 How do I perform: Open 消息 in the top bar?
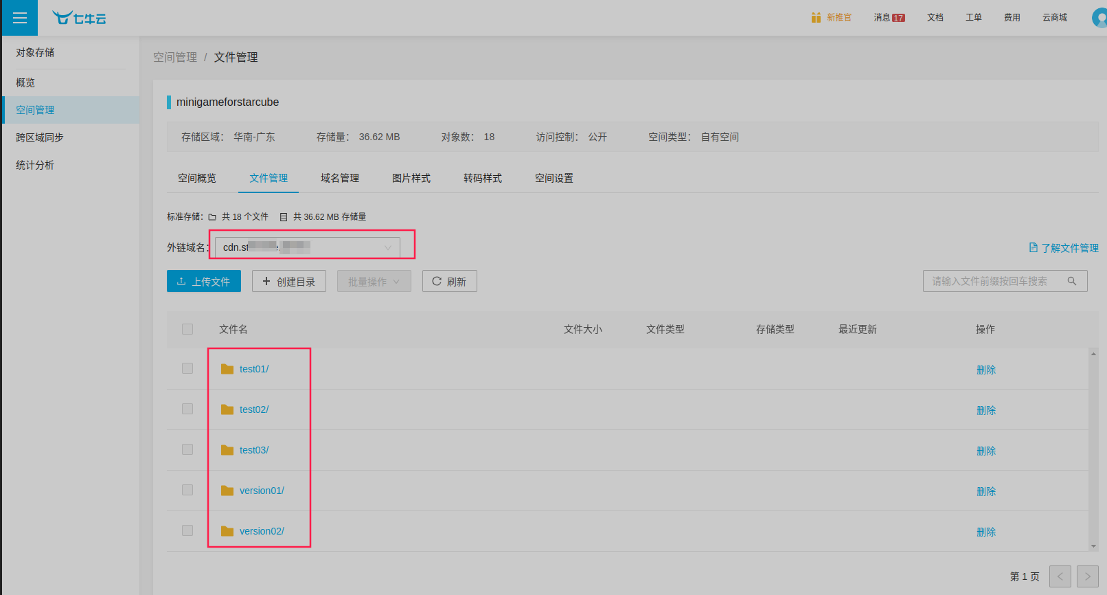882,18
